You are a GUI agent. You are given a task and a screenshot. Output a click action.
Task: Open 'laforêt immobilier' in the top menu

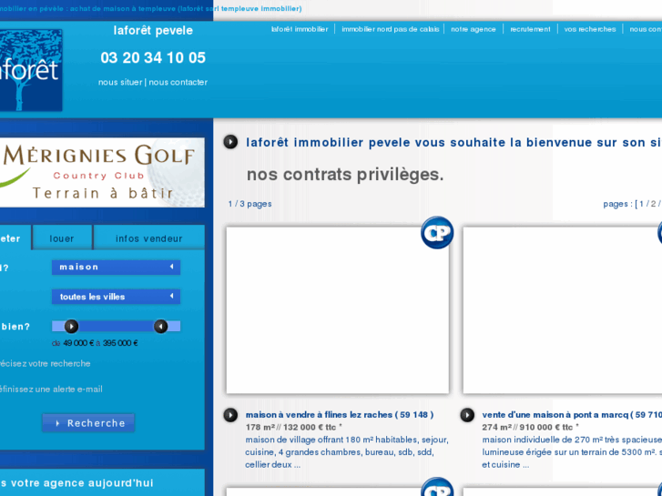[300, 29]
